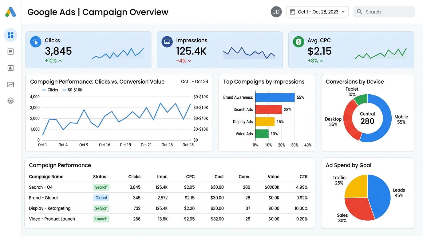Image resolution: width=423 pixels, height=236 pixels.
Task: Sort by Clicks column header
Action: pyautogui.click(x=134, y=177)
